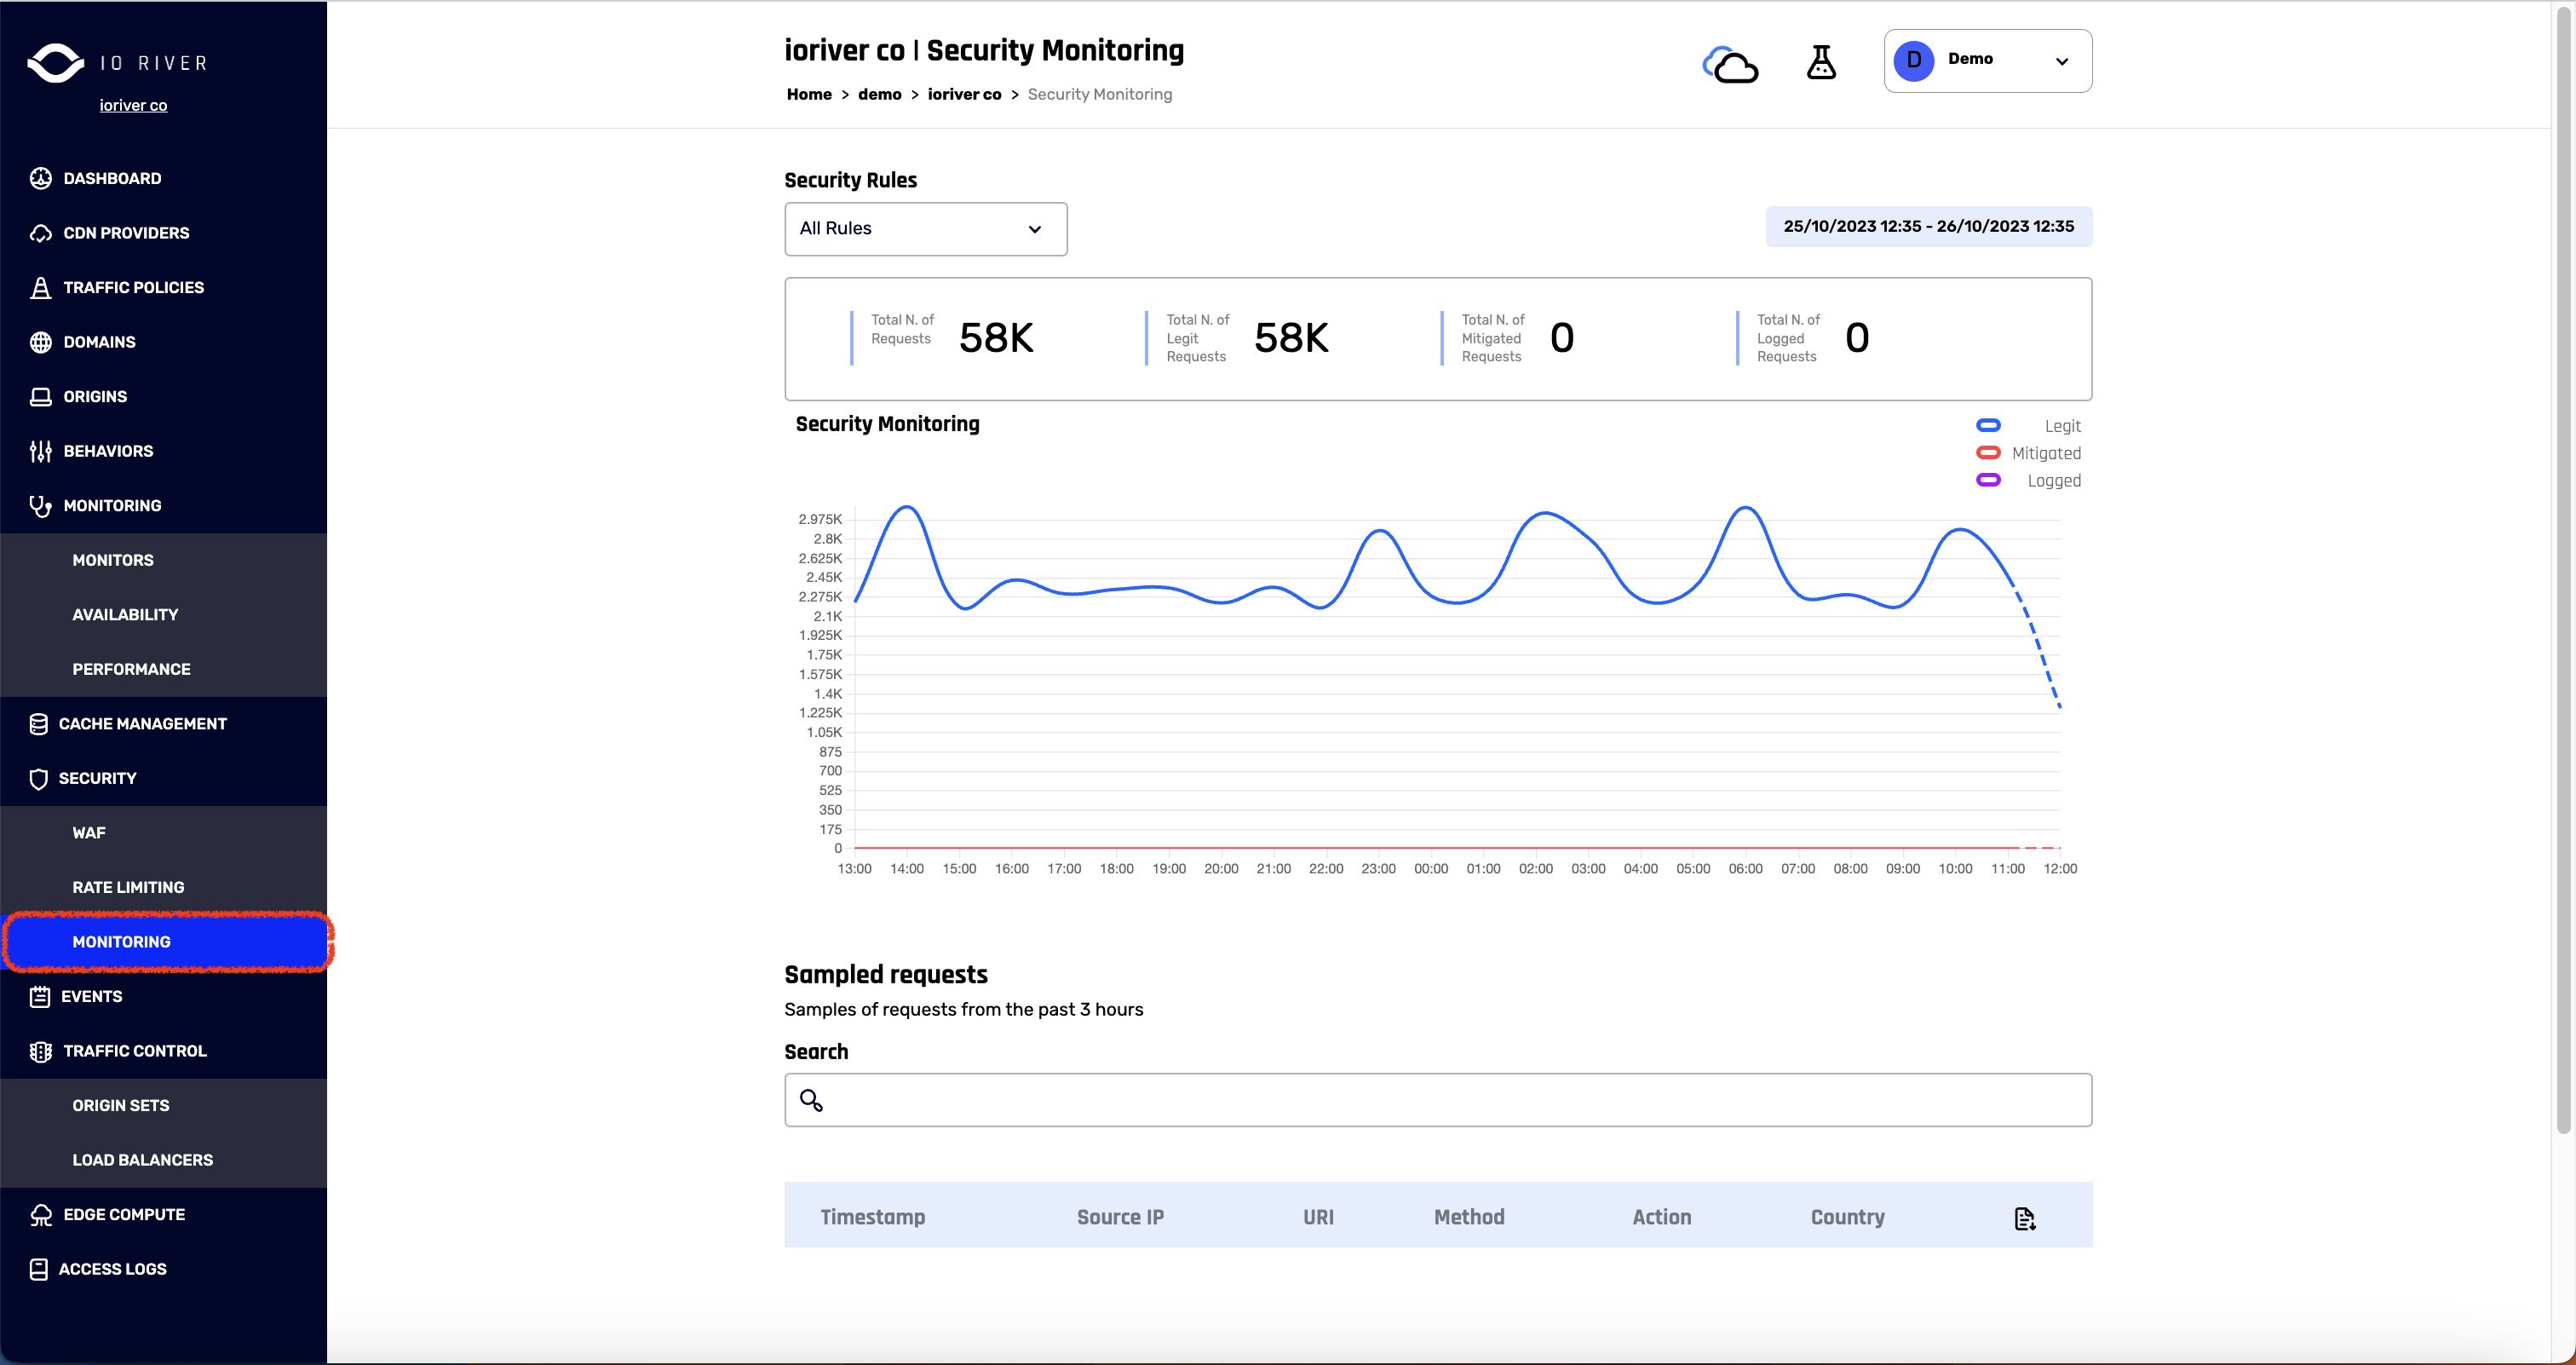Image resolution: width=2576 pixels, height=1365 pixels.
Task: Open the date range picker
Action: click(1928, 227)
